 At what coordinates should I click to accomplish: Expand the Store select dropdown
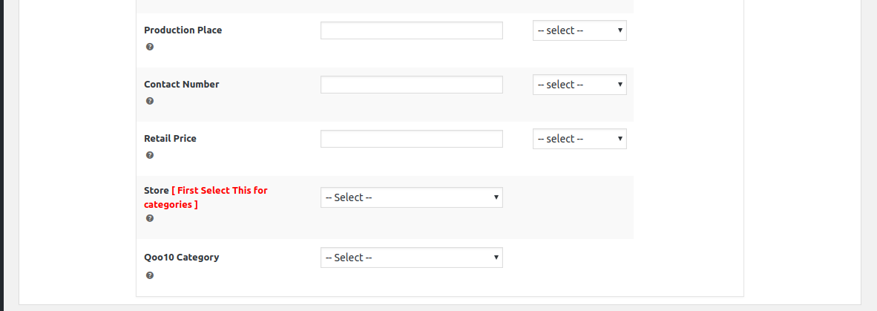pyautogui.click(x=412, y=197)
